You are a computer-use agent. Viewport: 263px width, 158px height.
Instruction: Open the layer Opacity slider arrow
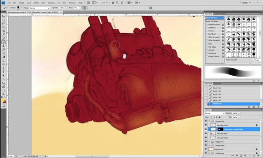tap(239, 113)
